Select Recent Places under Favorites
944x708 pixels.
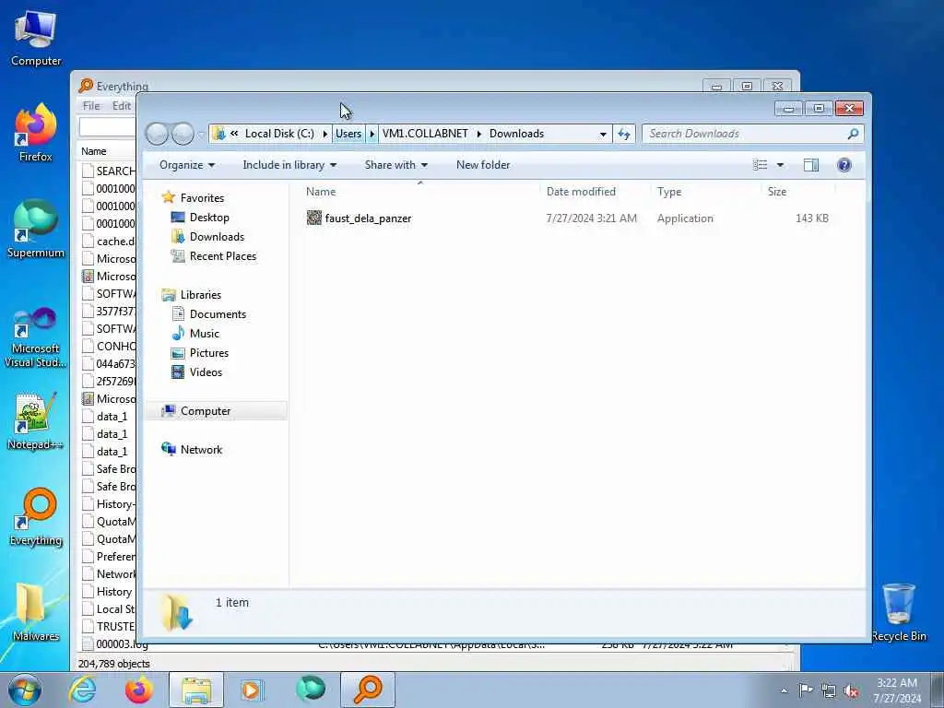(x=214, y=256)
